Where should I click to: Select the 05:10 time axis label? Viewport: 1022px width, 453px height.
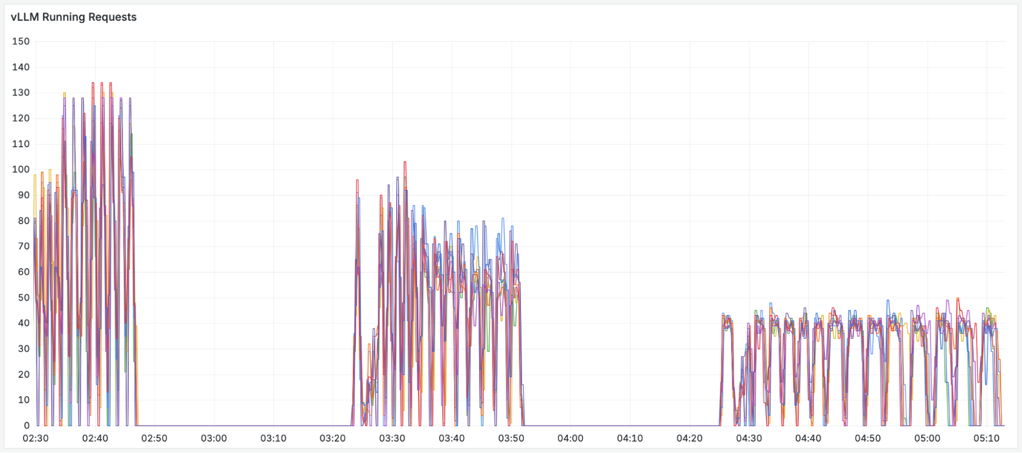[x=987, y=438]
